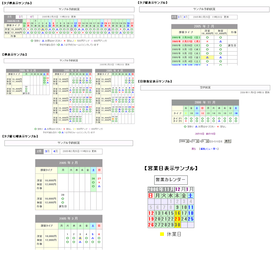
Task: Click the yellow-highlighted triangle under 3金 in タブ横表示サンプル
Action: point(43,29)
